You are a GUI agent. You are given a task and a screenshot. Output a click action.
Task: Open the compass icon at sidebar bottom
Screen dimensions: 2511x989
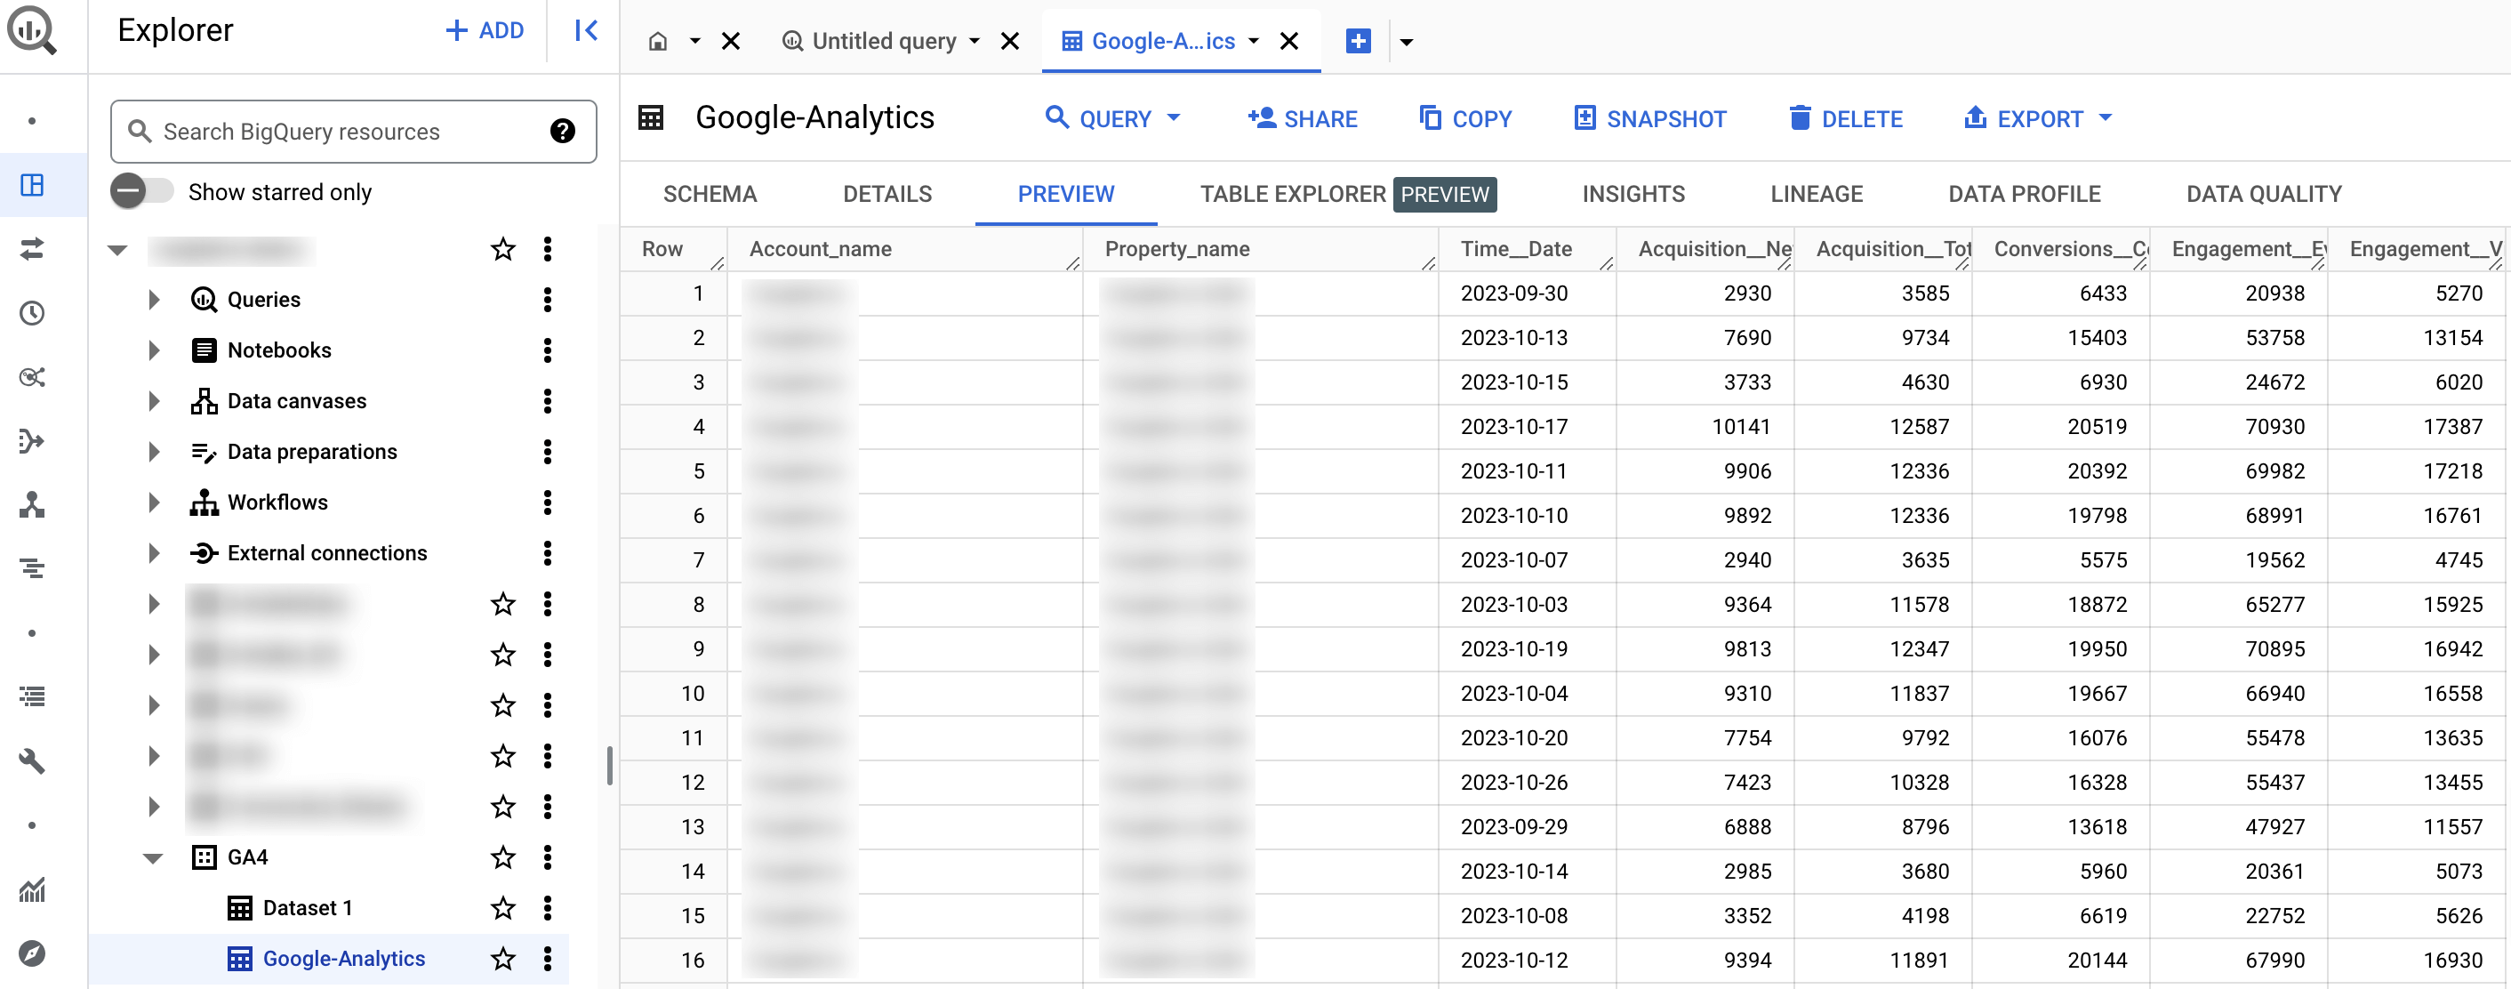[x=32, y=953]
